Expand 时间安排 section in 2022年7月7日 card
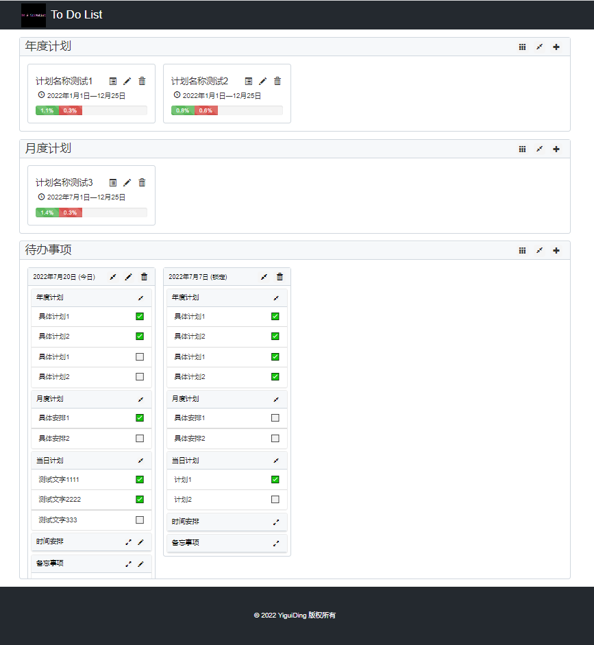594x645 pixels. tap(276, 522)
